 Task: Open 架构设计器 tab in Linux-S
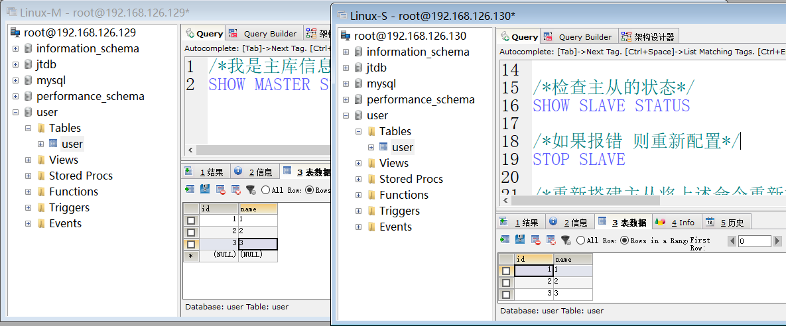[649, 36]
